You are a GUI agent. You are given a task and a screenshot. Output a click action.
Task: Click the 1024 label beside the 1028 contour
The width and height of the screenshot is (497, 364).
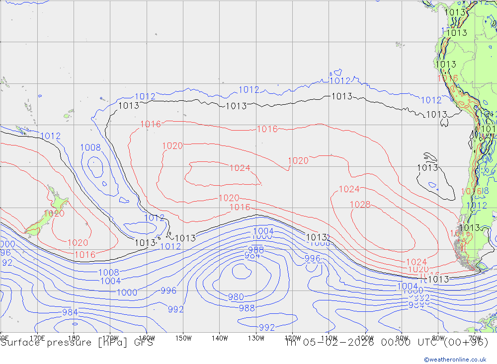coord(349,189)
